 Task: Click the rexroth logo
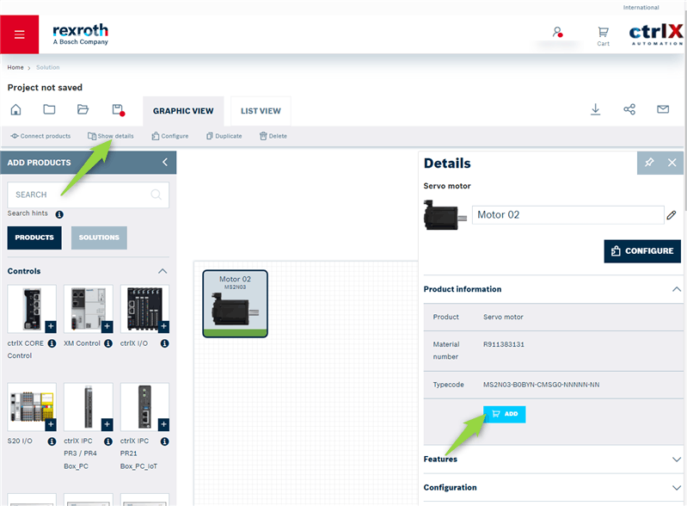tap(80, 34)
